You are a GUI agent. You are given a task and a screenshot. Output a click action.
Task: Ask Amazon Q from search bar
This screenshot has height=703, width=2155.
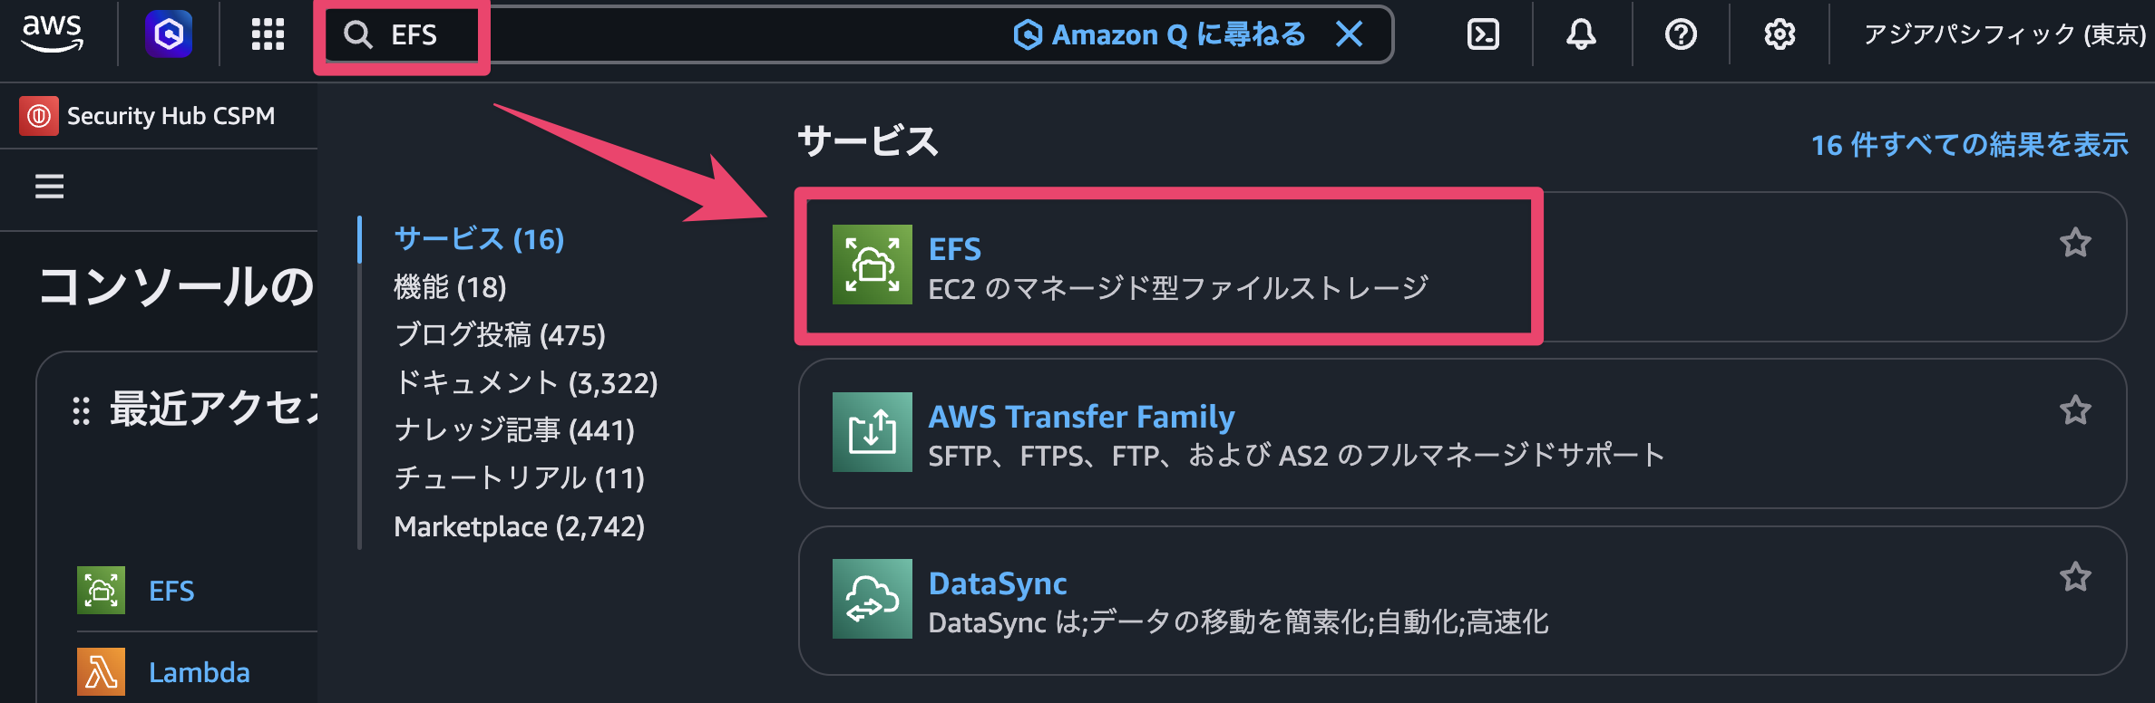1159,34
